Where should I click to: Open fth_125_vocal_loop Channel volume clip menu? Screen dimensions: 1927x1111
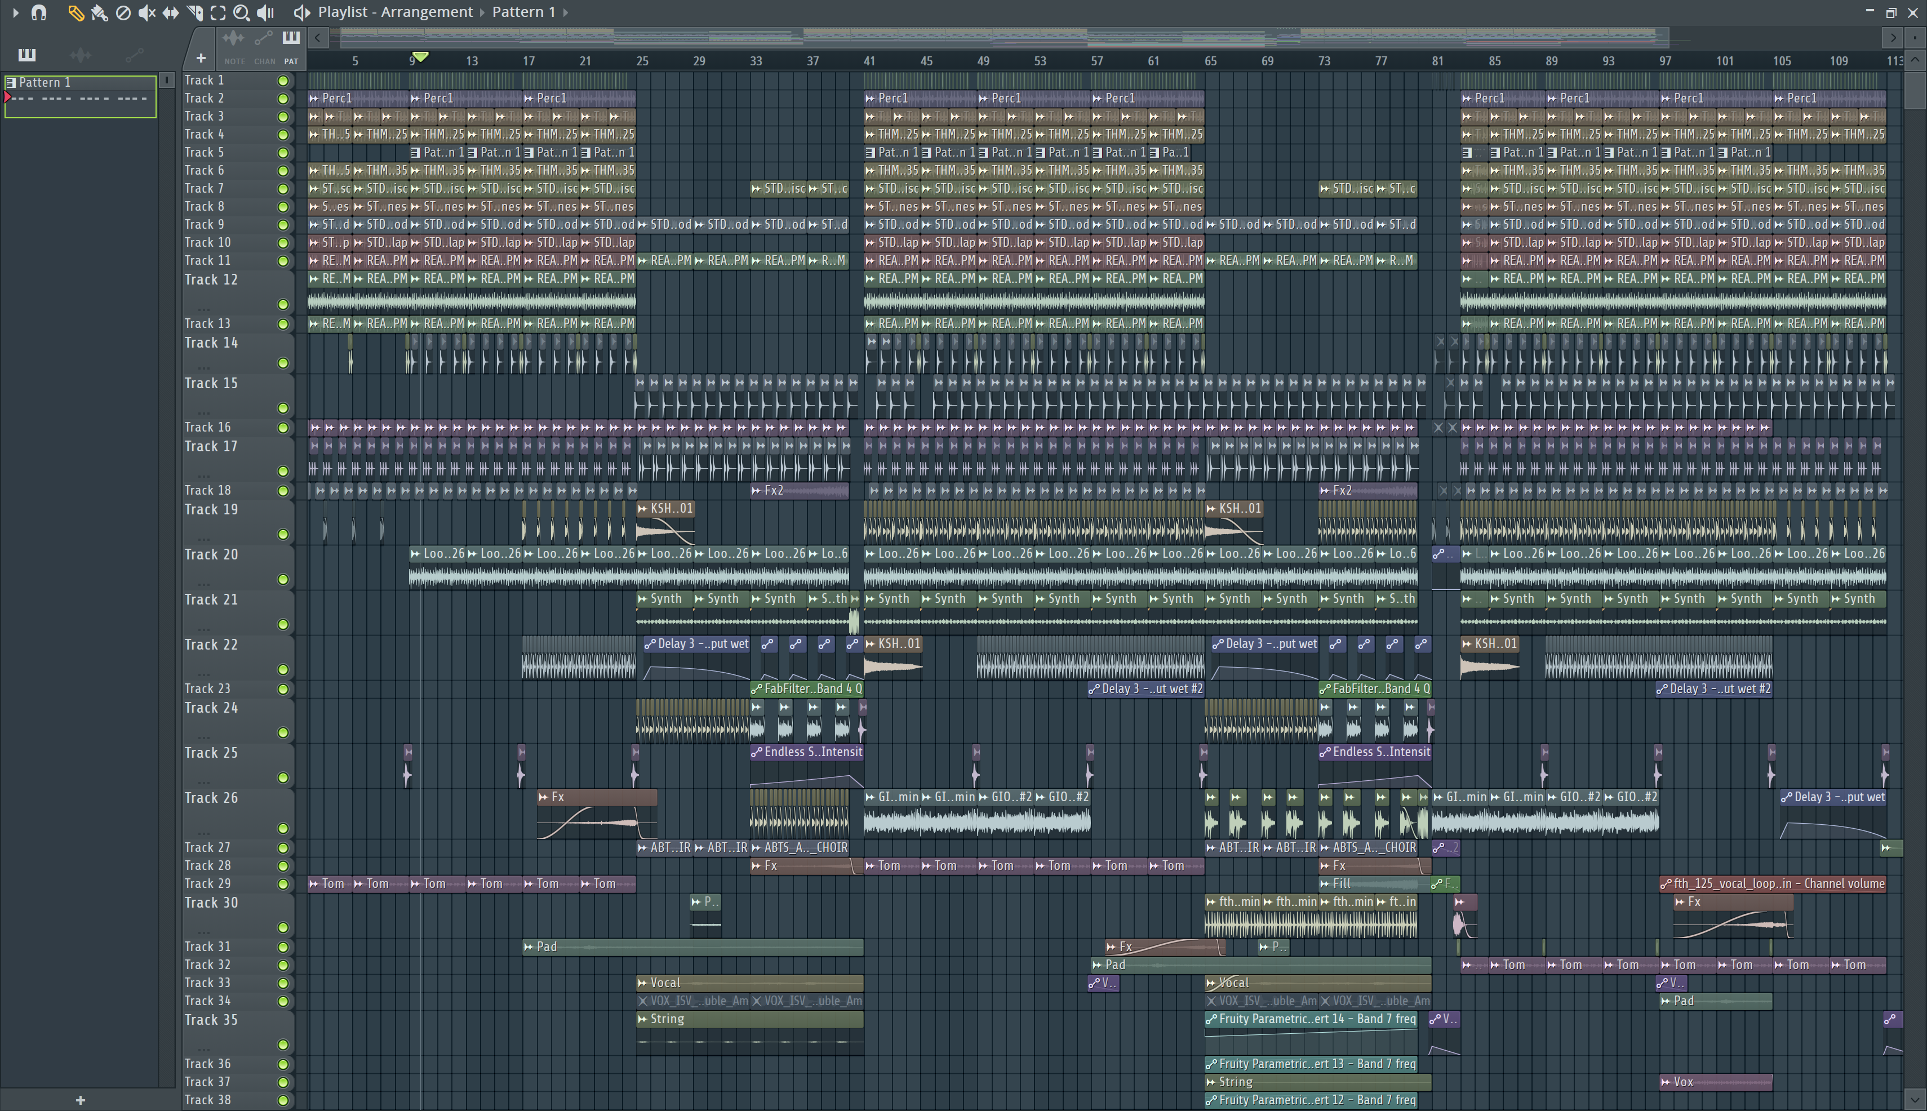click(x=1666, y=885)
